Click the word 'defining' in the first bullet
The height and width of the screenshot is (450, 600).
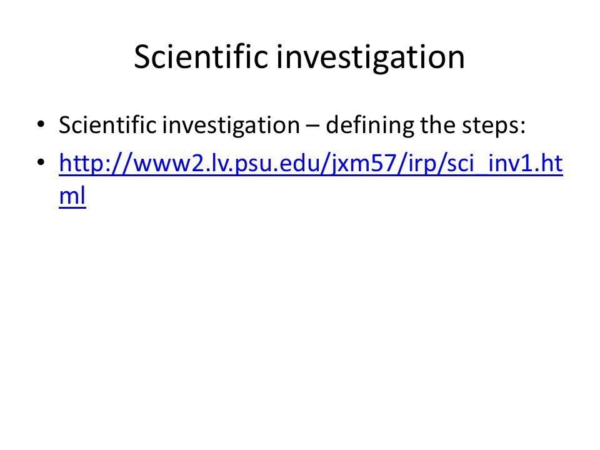point(369,126)
